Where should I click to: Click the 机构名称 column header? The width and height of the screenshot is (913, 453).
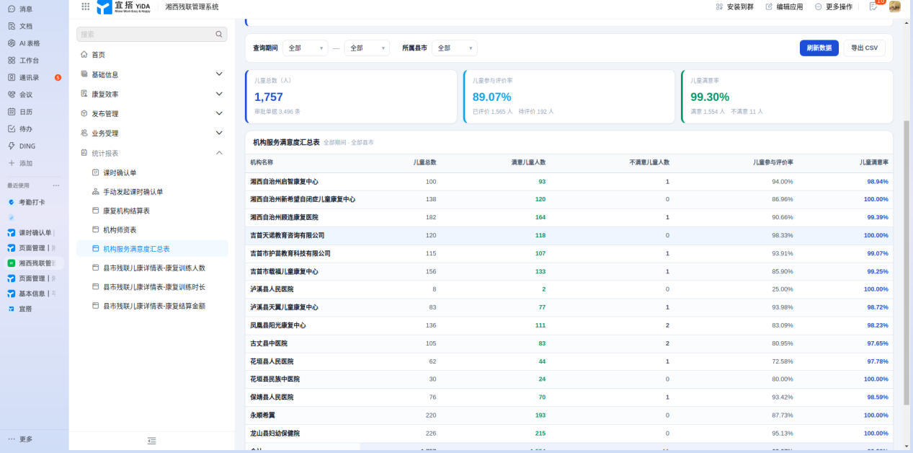click(x=262, y=162)
